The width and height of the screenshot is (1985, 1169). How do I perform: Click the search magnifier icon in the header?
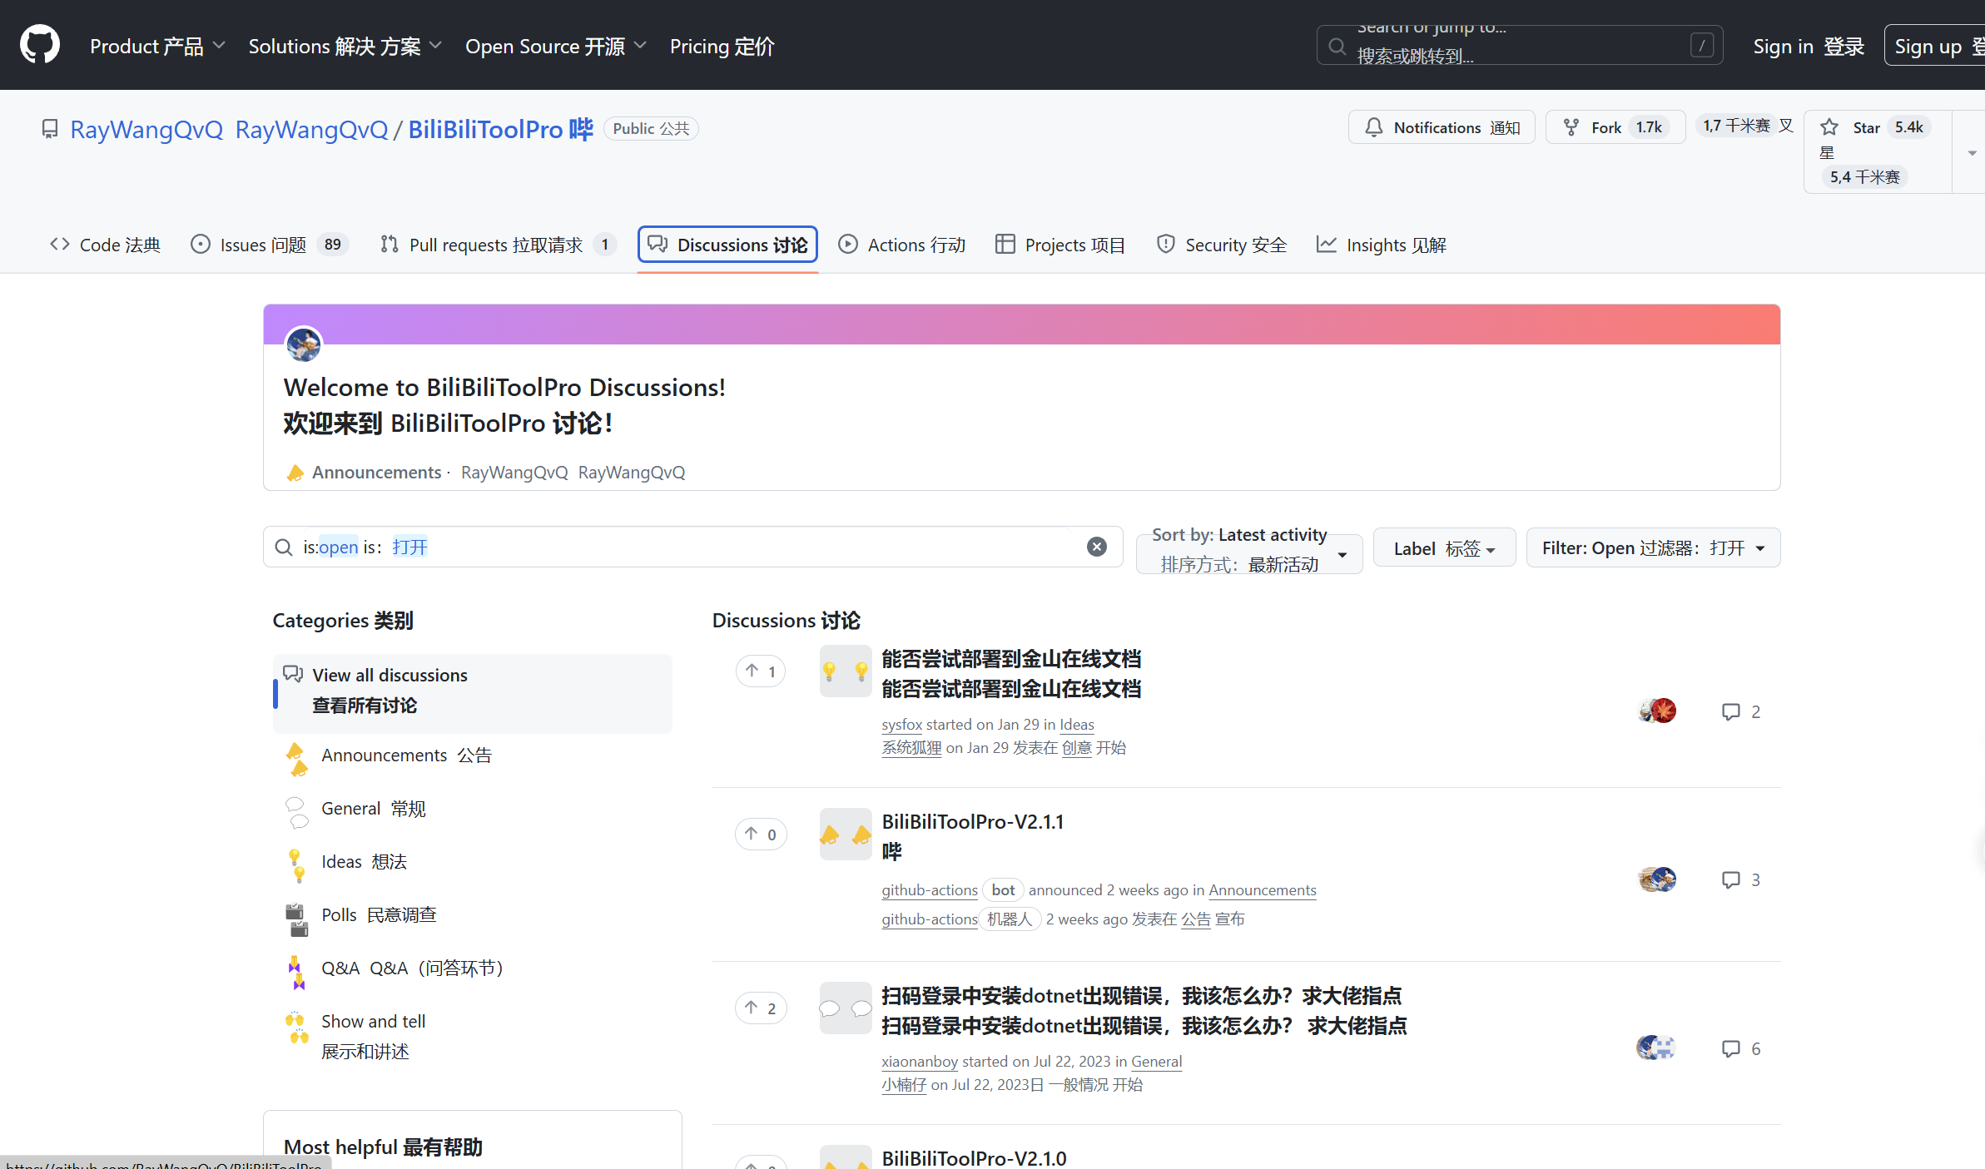coord(1337,46)
